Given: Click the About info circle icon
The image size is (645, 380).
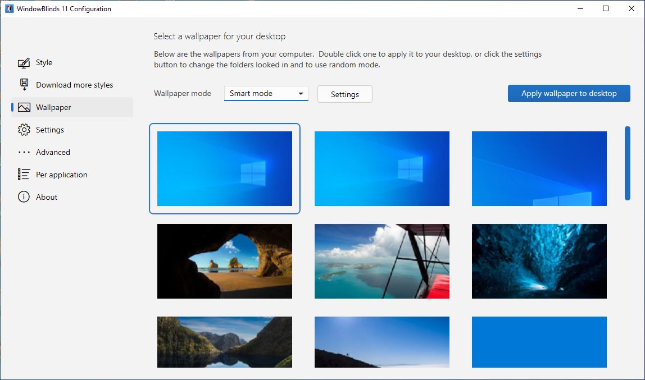Looking at the screenshot, I should (24, 197).
